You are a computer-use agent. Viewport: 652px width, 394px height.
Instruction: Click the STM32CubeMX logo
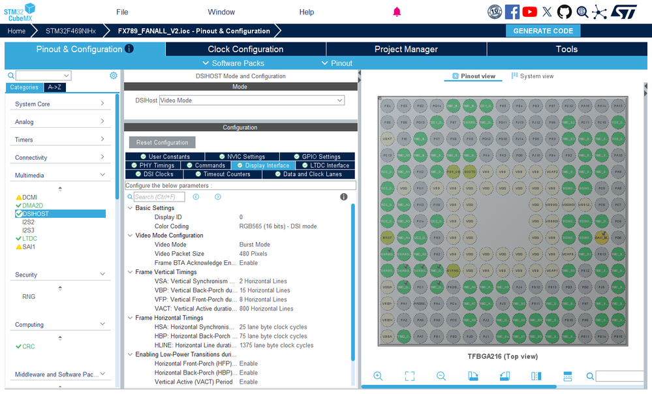tap(20, 12)
